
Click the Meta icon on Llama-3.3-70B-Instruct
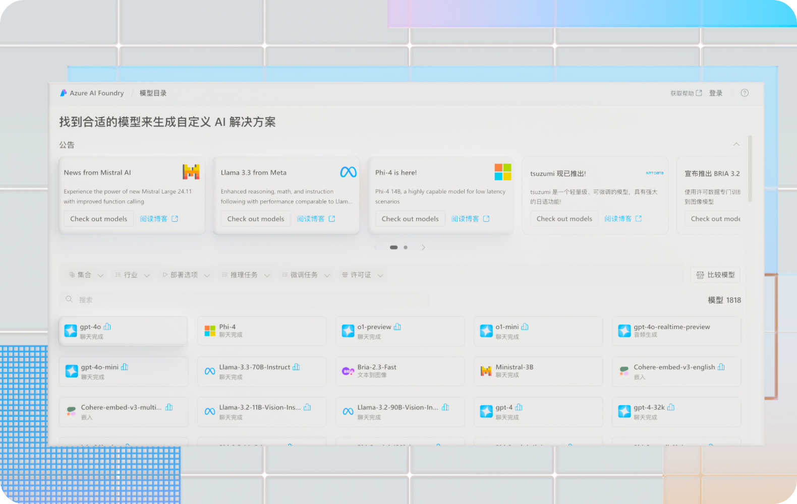coord(210,371)
